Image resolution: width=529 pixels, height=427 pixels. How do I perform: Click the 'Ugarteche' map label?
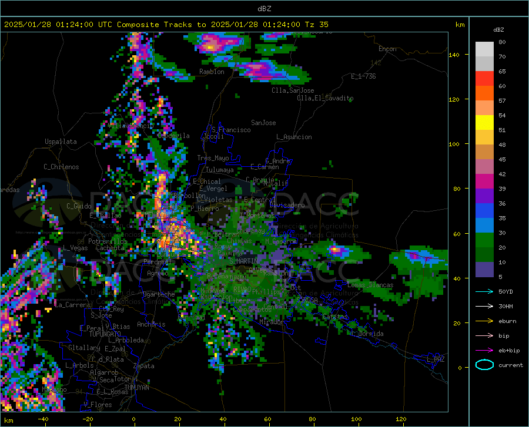click(x=159, y=294)
